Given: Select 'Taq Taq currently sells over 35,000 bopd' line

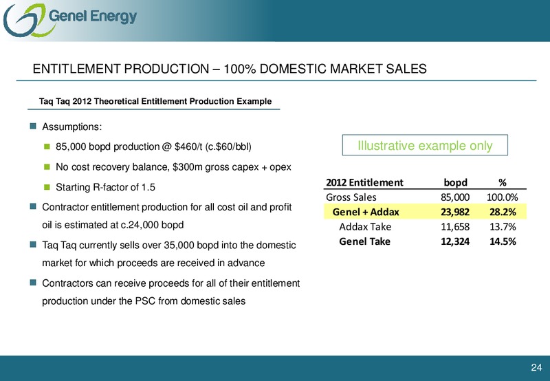Looking at the screenshot, I should [x=169, y=246].
